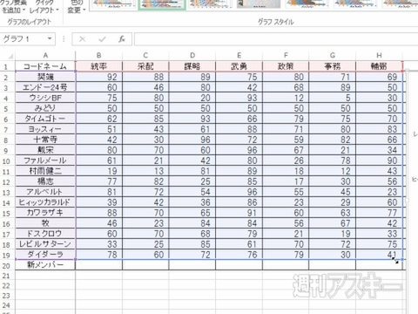Select the ヨッスィー cell

click(x=45, y=129)
